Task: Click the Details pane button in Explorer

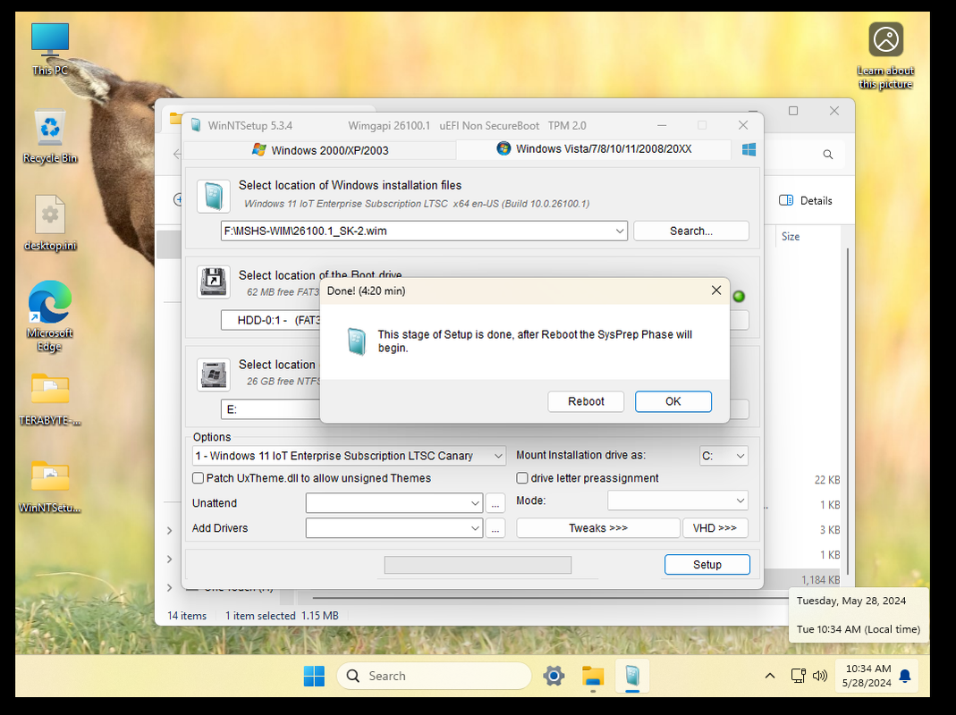Action: pos(806,200)
